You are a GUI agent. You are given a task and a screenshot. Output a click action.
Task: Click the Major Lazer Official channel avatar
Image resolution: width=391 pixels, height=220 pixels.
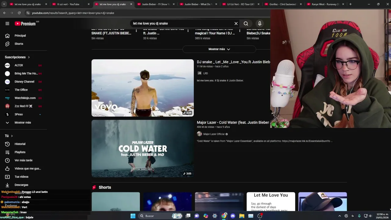[199, 134]
